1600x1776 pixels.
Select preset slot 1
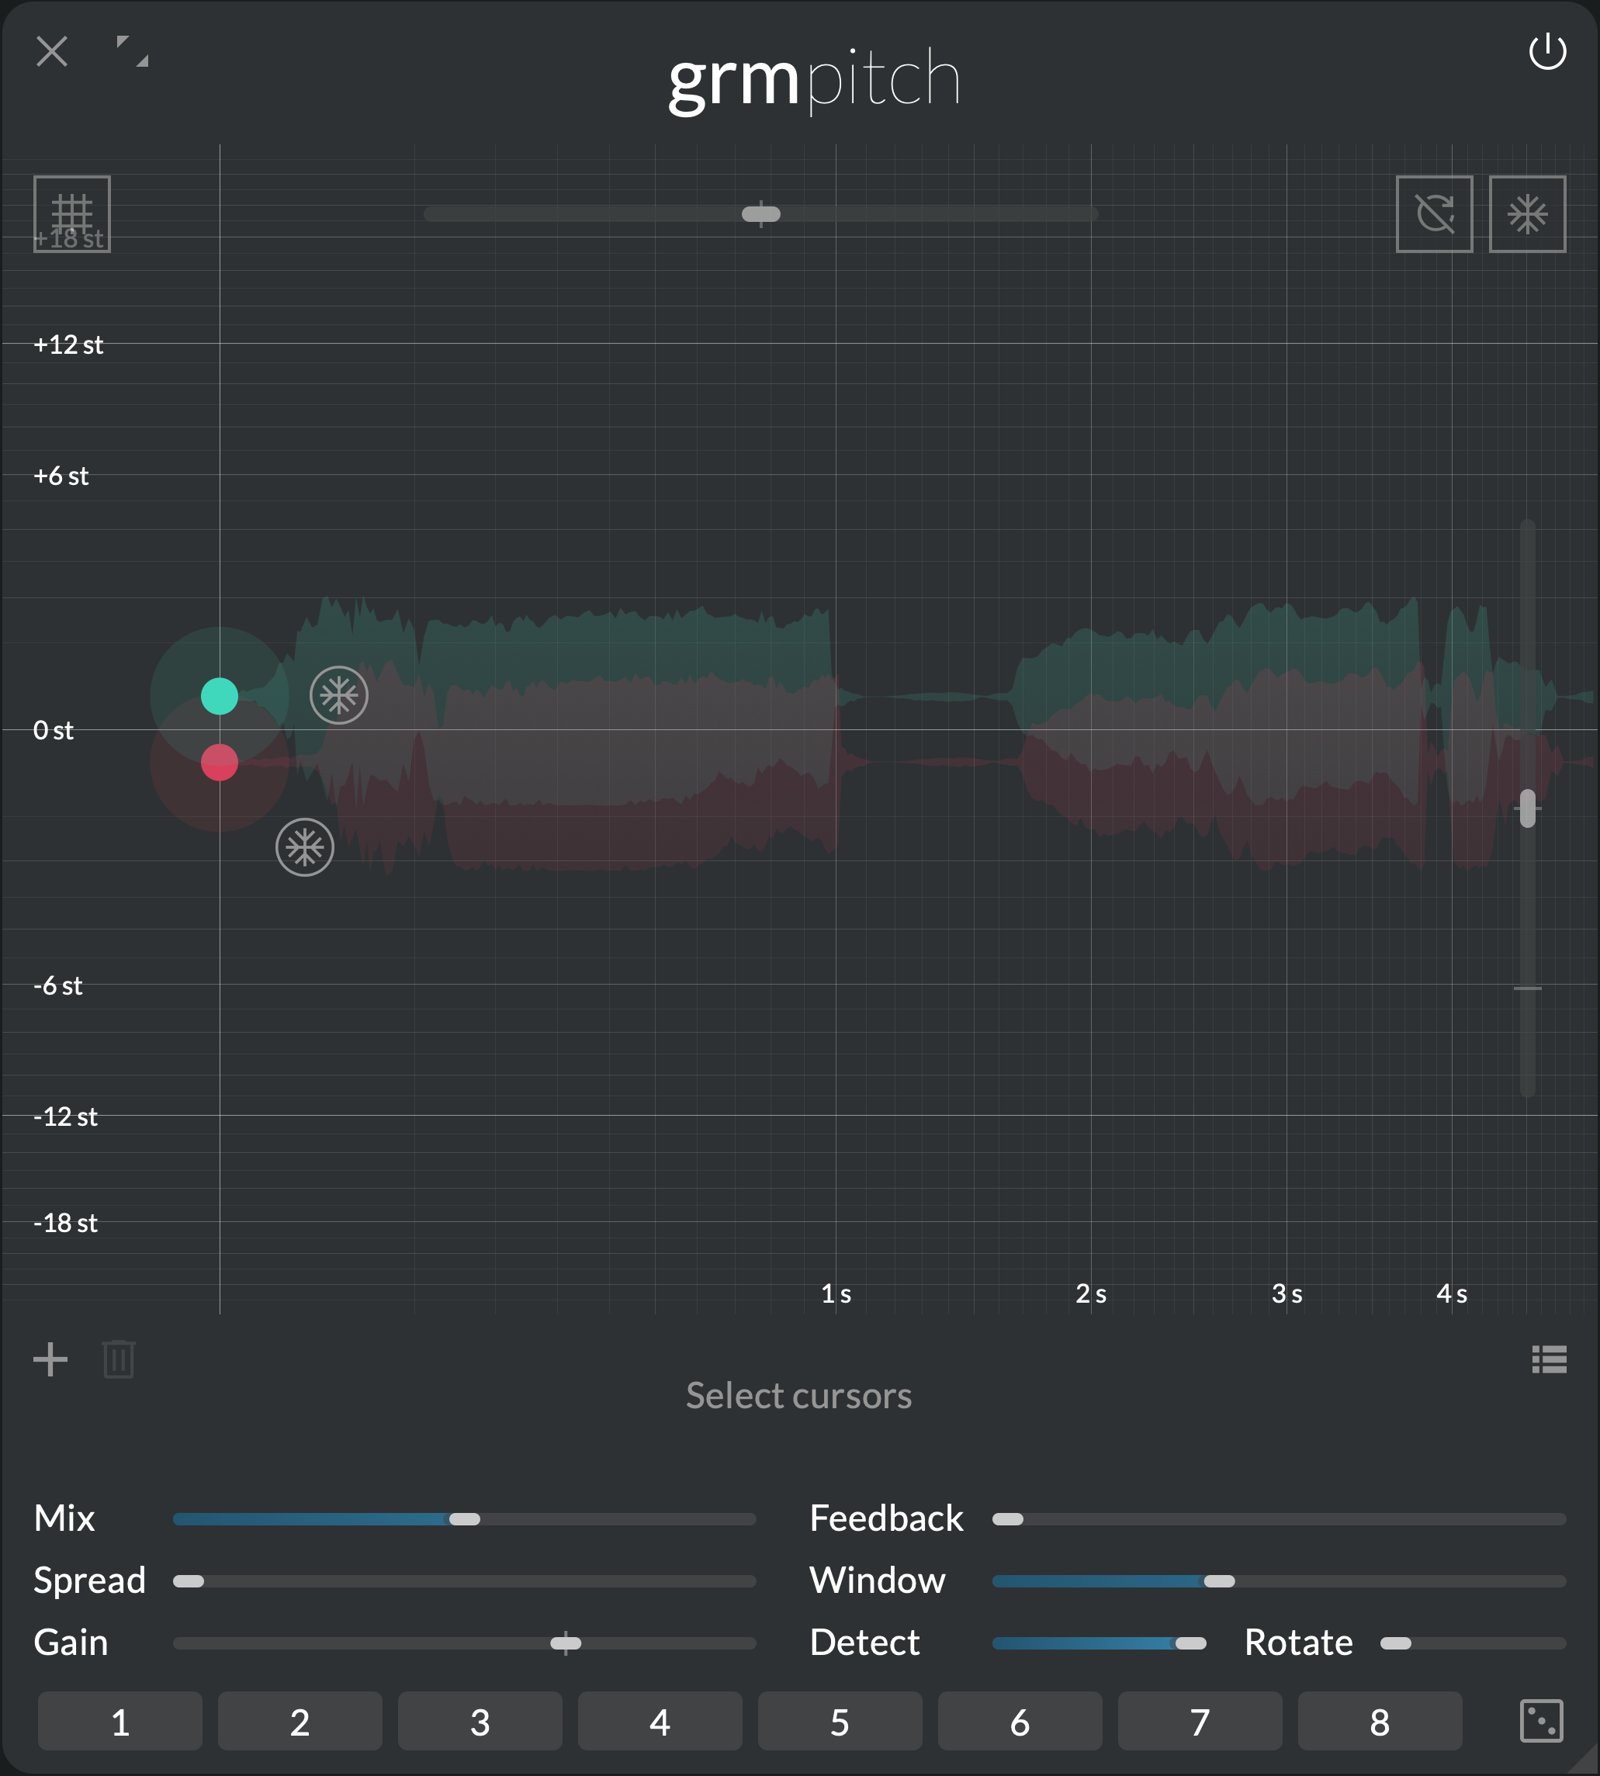pyautogui.click(x=120, y=1722)
